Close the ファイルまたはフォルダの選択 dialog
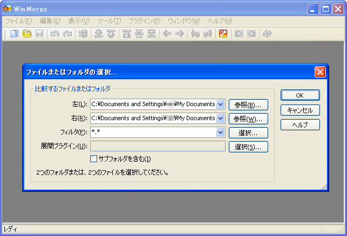 (x=320, y=72)
